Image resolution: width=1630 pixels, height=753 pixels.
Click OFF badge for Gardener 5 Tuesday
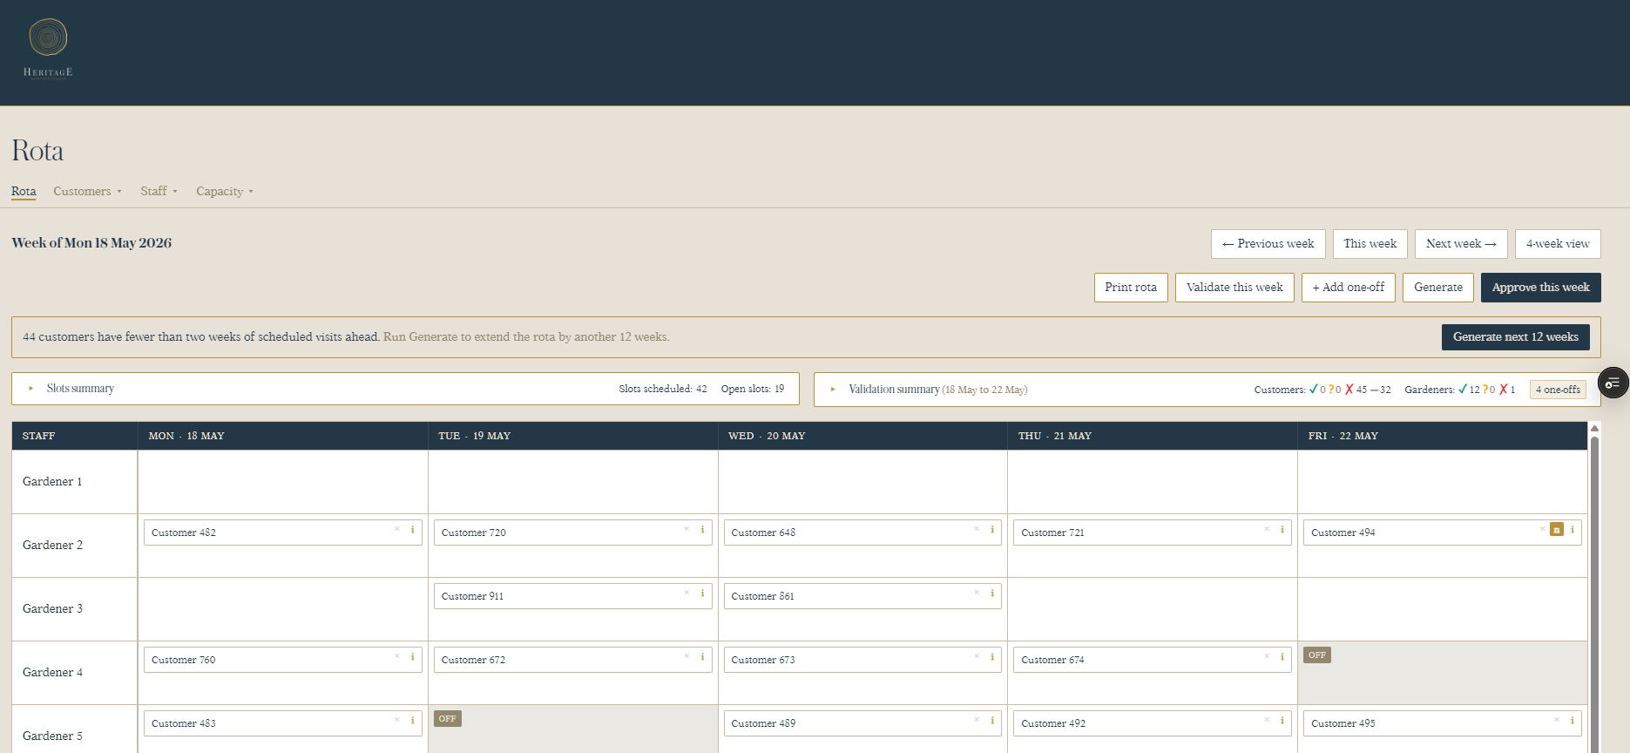447,719
